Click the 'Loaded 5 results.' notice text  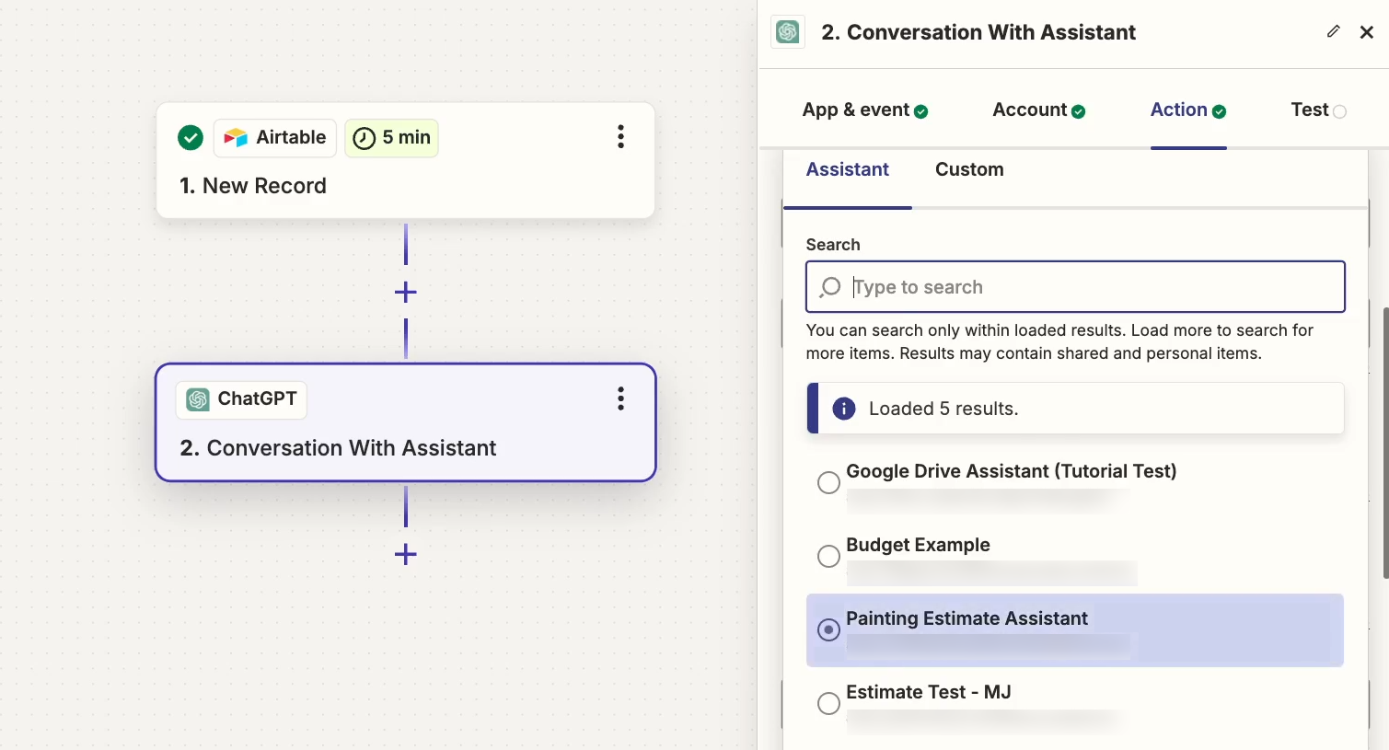[943, 409]
